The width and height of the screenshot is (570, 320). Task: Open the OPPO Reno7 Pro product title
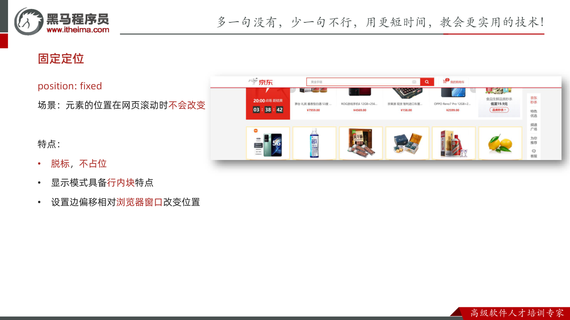point(453,104)
